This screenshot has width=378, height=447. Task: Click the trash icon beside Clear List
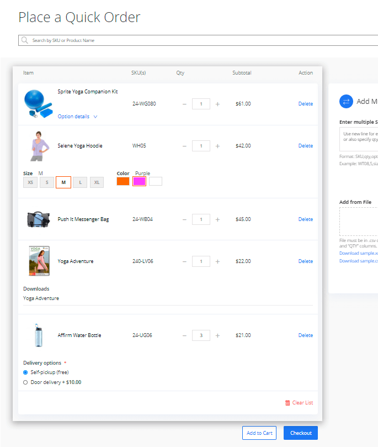point(288,403)
